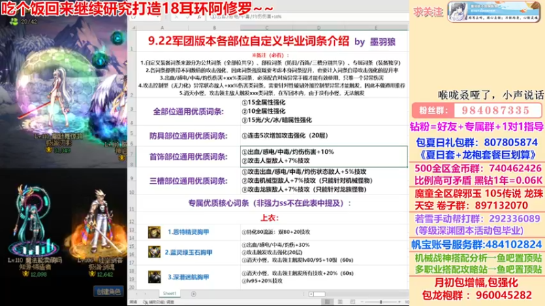Click the 恩特精灵胸甲 item icon
This screenshot has width=545, height=306.
pyautogui.click(x=154, y=232)
